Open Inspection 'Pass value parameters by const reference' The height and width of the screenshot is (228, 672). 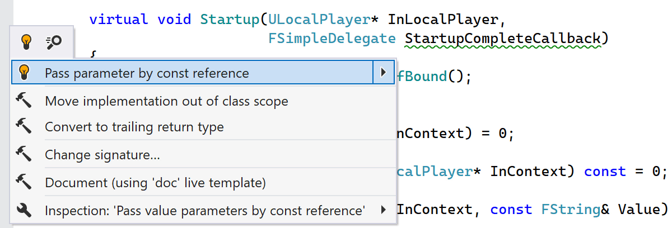tap(205, 211)
